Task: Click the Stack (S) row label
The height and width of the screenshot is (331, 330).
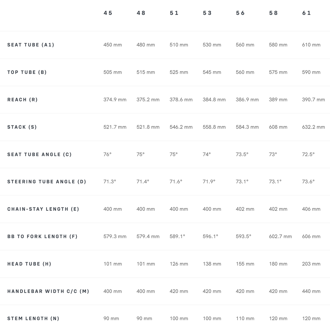Action: [22, 127]
